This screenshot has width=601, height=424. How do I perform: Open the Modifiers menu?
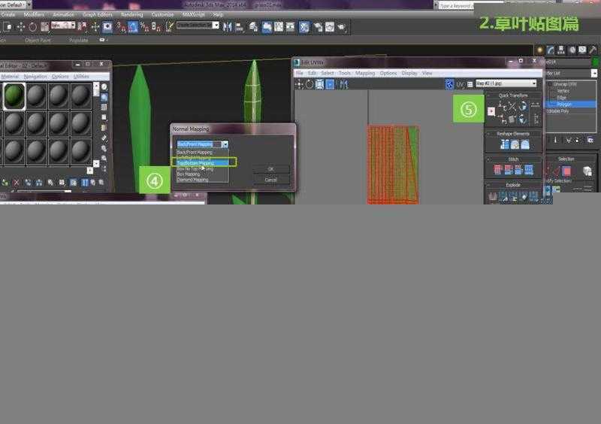pyautogui.click(x=34, y=14)
